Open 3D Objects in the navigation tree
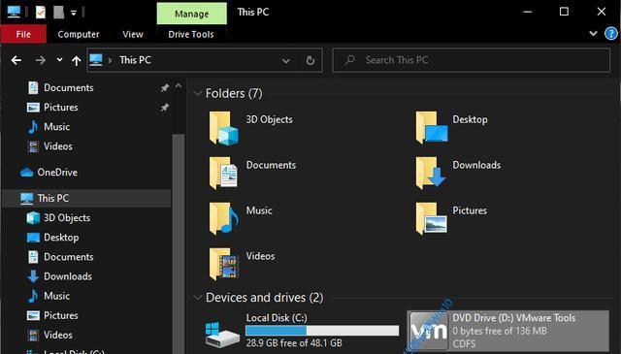Image resolution: width=621 pixels, height=354 pixels. click(x=67, y=218)
